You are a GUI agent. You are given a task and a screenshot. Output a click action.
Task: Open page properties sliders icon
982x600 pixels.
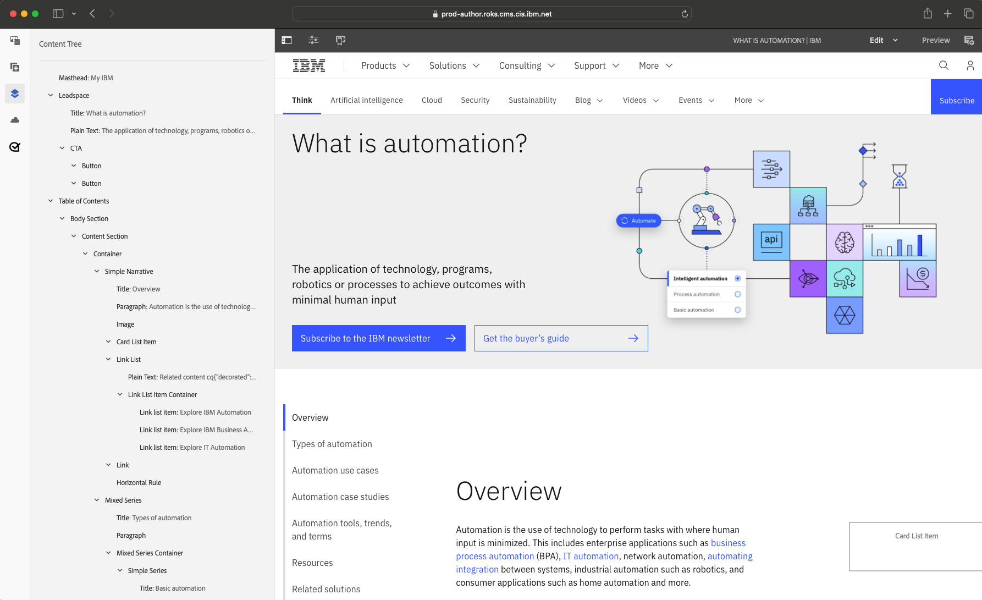coord(313,40)
